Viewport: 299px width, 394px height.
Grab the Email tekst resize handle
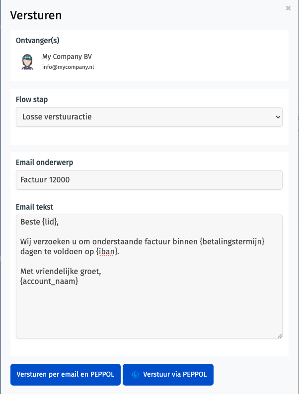tap(280, 336)
